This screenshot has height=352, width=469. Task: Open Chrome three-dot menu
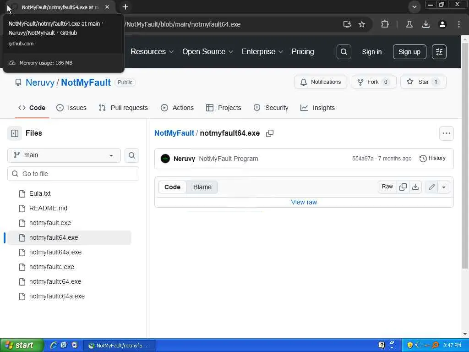pyautogui.click(x=459, y=24)
